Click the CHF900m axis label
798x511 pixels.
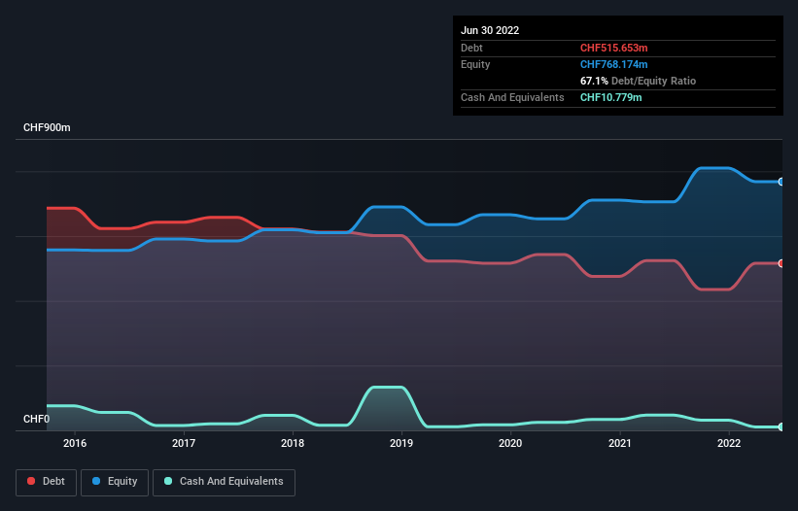click(47, 127)
